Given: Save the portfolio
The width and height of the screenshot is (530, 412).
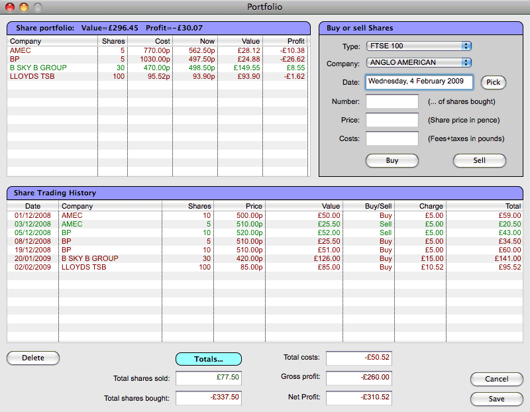Looking at the screenshot, I should click(x=496, y=399).
